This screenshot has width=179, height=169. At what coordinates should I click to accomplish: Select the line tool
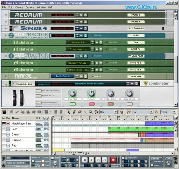(x=85, y=112)
